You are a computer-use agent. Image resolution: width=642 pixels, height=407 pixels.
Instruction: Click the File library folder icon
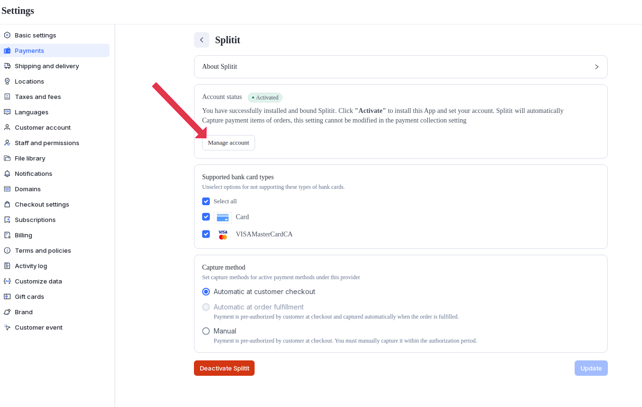7,158
